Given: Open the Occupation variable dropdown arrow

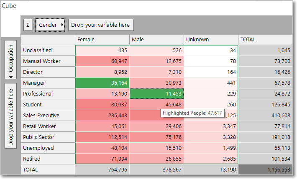Looking at the screenshot, I should (x=10, y=77).
